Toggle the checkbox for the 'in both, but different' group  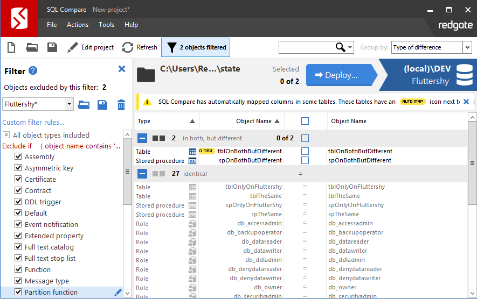[305, 138]
